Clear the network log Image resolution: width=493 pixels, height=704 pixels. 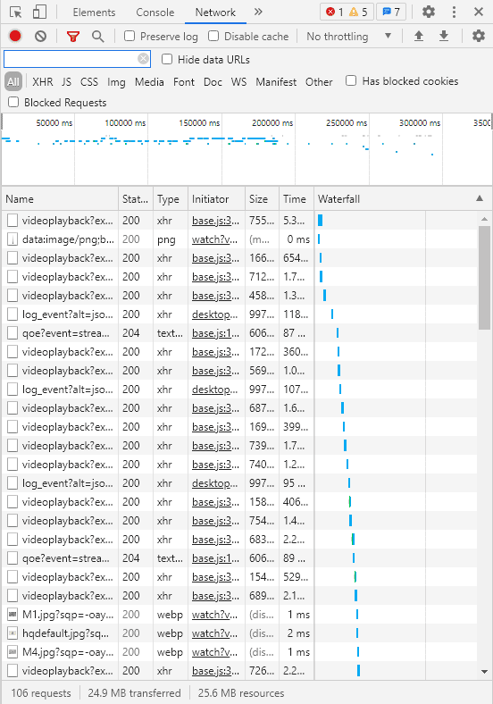coord(41,36)
